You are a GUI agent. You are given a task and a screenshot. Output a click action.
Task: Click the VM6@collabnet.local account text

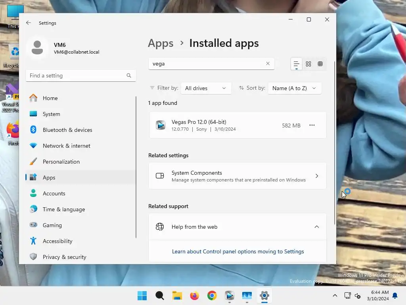(77, 52)
